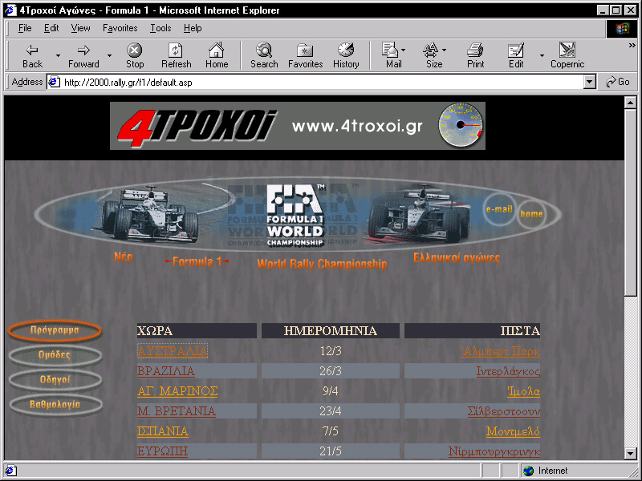Viewport: 642px width, 481px height.
Task: Show more toolbar buttons via the chevron
Action: tap(632, 46)
